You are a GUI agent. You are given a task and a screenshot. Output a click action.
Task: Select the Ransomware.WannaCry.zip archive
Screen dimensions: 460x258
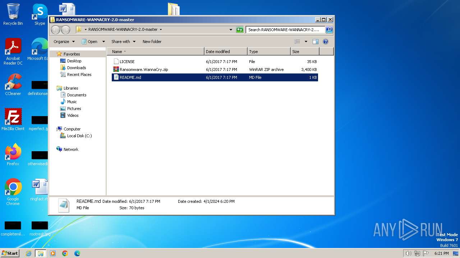(x=215, y=70)
